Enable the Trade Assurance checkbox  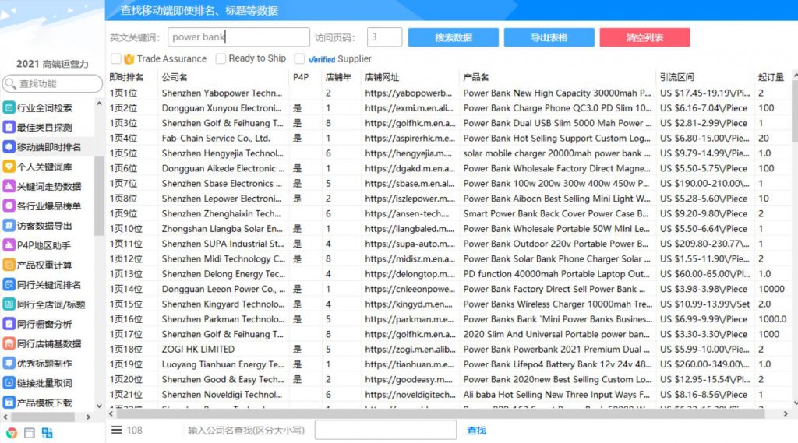[116, 59]
